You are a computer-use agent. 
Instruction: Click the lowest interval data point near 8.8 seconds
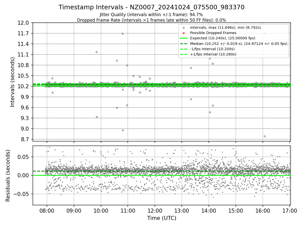[265, 136]
